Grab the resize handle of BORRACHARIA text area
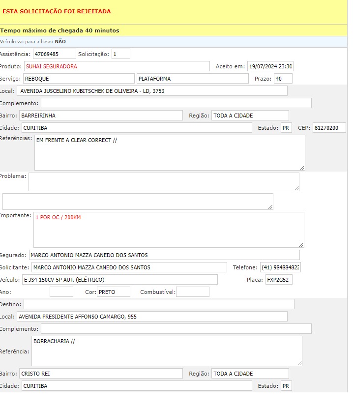 tap(299, 363)
